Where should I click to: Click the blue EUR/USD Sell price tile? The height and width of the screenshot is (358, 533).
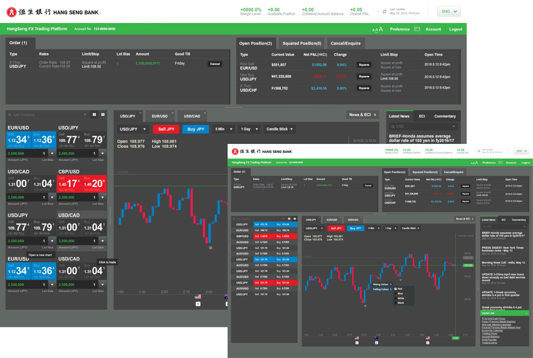(x=18, y=140)
